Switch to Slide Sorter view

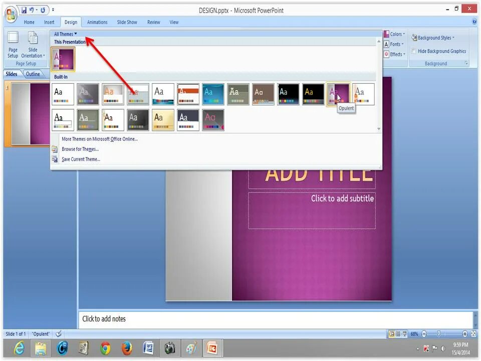pos(398,334)
